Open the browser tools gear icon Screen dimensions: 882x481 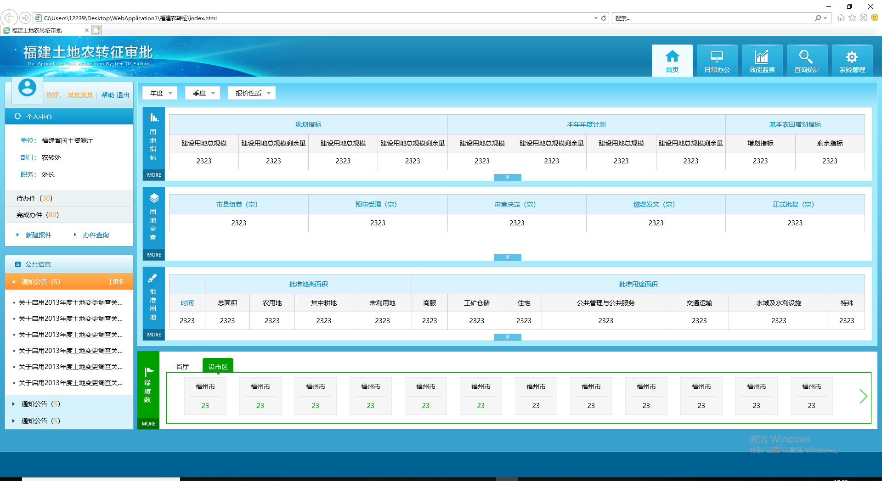click(x=864, y=18)
